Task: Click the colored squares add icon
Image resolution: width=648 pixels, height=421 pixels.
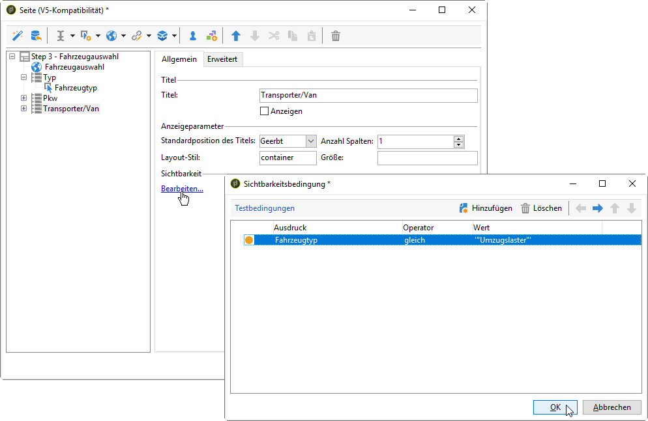Action: click(212, 36)
